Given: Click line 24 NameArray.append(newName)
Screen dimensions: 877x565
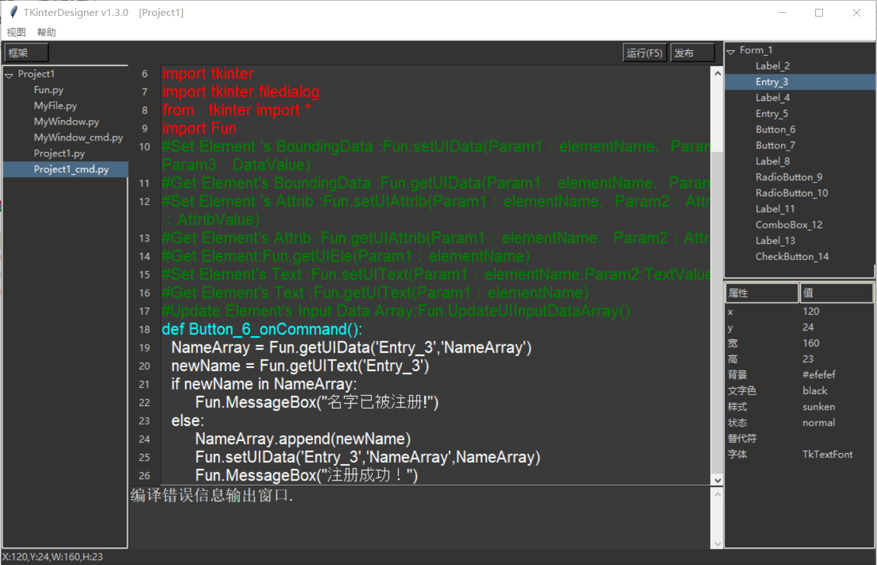Looking at the screenshot, I should [x=303, y=439].
